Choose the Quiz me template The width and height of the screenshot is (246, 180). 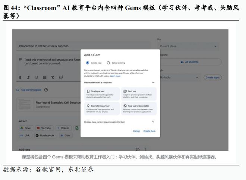coord(139,94)
